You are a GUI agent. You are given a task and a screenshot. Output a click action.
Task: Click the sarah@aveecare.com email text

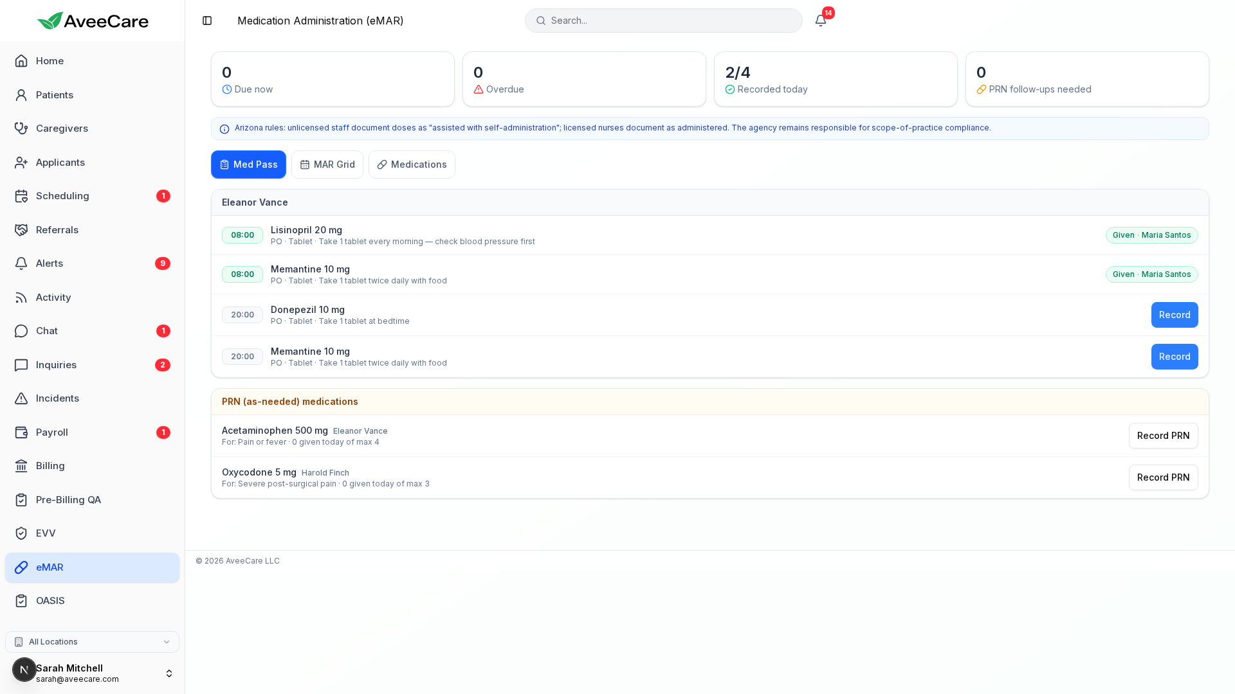[x=77, y=679]
